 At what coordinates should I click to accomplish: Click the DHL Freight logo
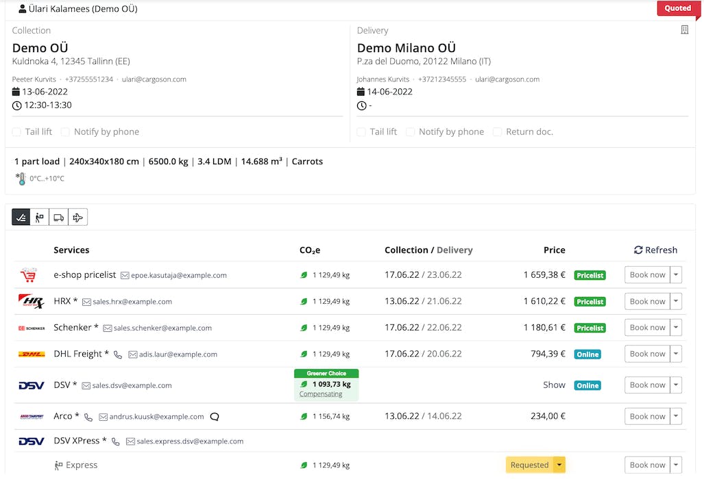[x=32, y=354]
